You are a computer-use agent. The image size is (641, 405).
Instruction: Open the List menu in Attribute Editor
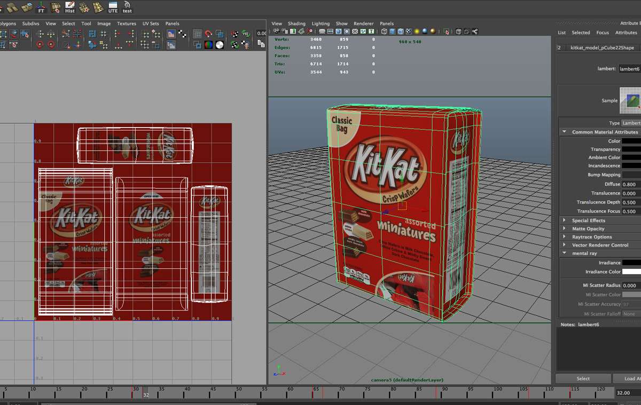point(561,33)
